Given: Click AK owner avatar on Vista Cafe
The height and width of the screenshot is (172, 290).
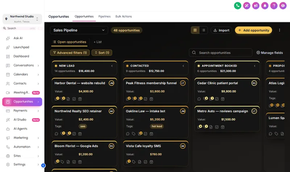Looking at the screenshot, I should (x=183, y=146).
